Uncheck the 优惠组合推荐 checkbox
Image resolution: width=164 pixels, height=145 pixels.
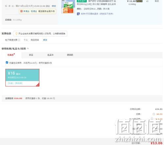[7, 62]
